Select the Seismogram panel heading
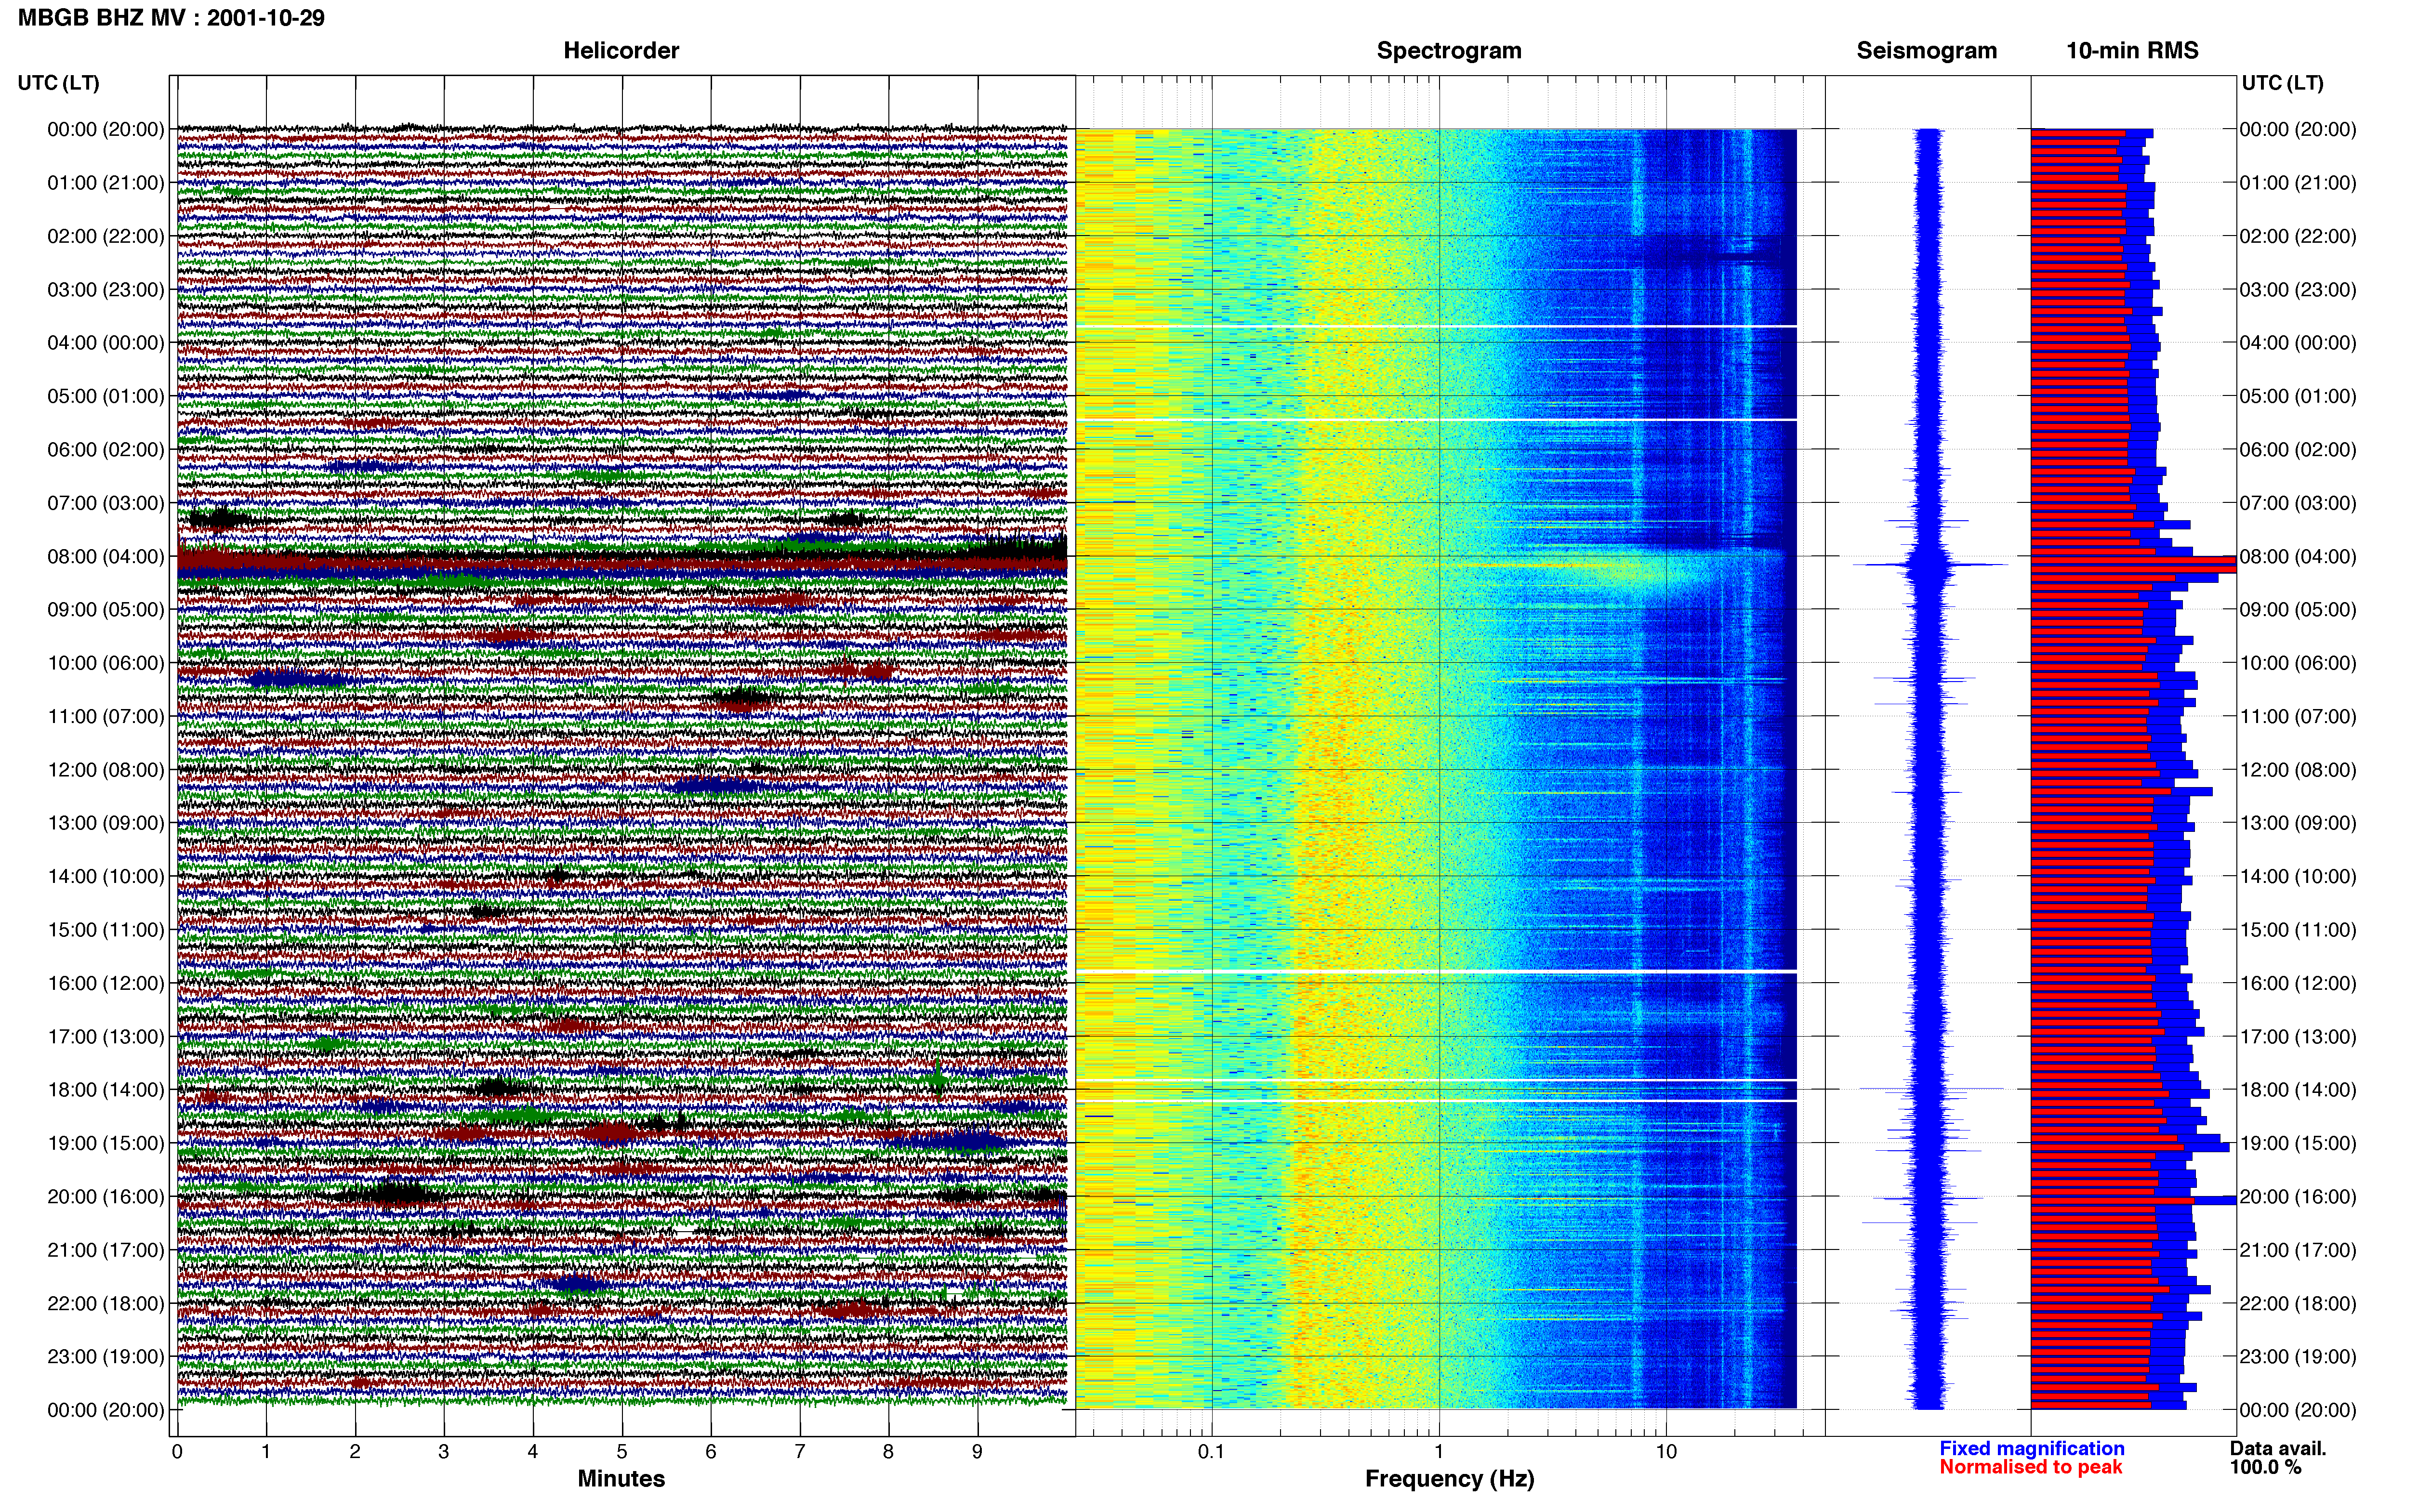The image size is (2418, 1512). coord(1926,51)
